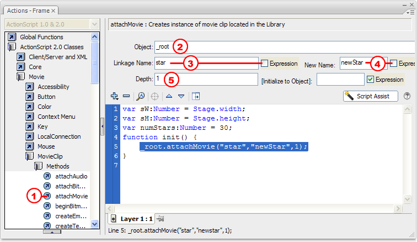
Task: Open the Find magnifier tool
Action: click(x=141, y=96)
